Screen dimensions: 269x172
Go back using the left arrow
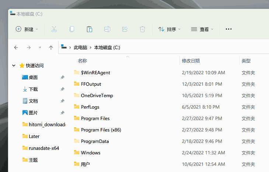(16, 48)
